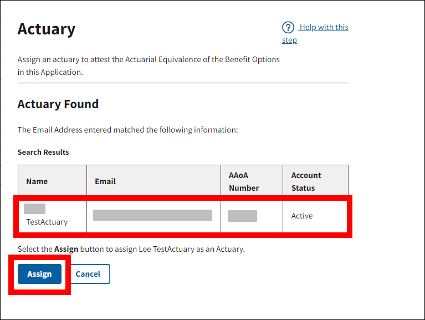Viewport: 425px width, 320px height.
Task: Select the TestActuary name cell
Action: coord(47,222)
